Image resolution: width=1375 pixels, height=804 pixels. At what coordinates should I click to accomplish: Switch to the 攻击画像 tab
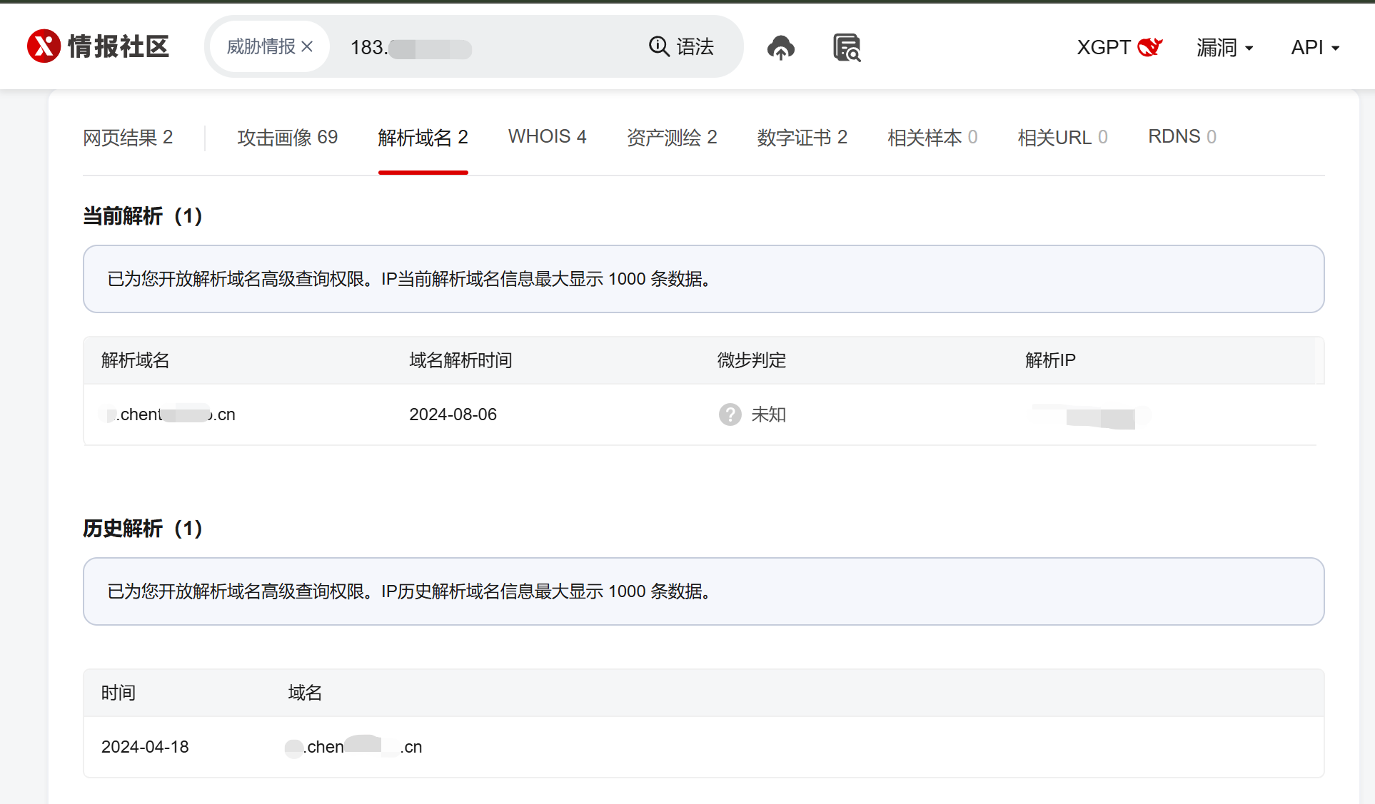pos(288,137)
